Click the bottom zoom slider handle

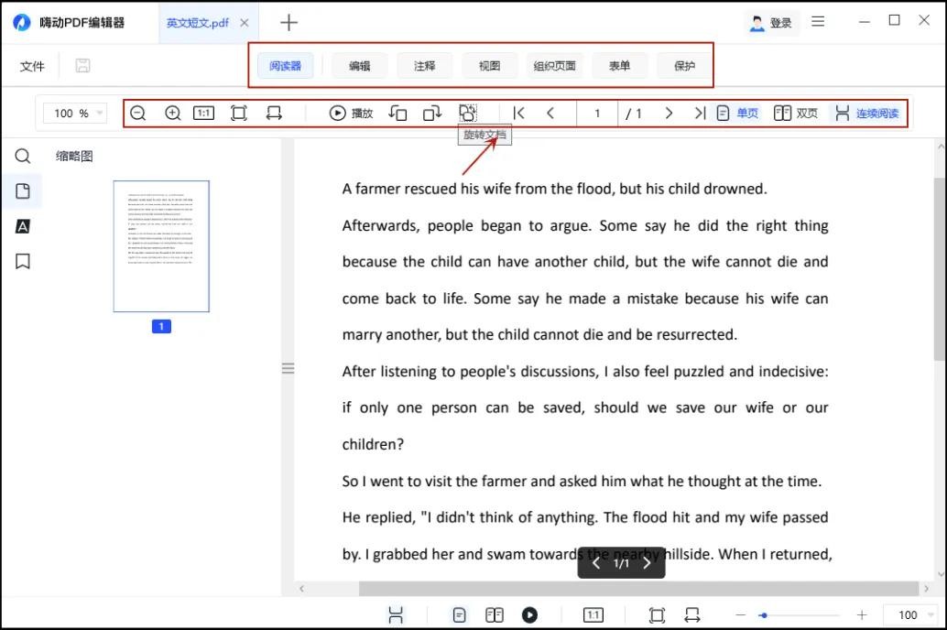coord(763,615)
